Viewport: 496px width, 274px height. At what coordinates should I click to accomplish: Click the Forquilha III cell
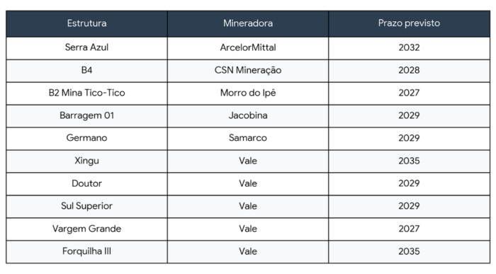(x=86, y=252)
